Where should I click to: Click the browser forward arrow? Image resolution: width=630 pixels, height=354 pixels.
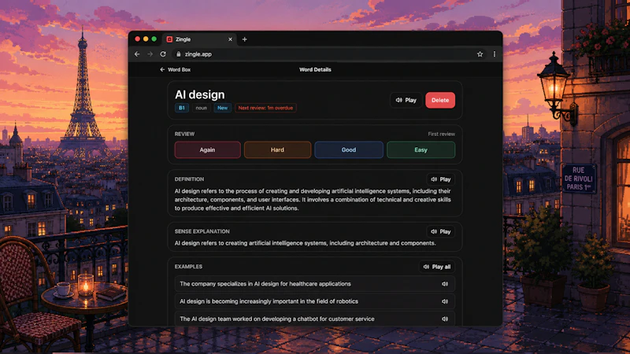click(150, 54)
